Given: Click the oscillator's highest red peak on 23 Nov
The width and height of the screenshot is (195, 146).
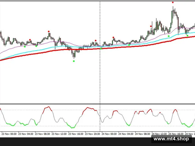Looking at the screenshot, I should pyautogui.click(x=49, y=107).
